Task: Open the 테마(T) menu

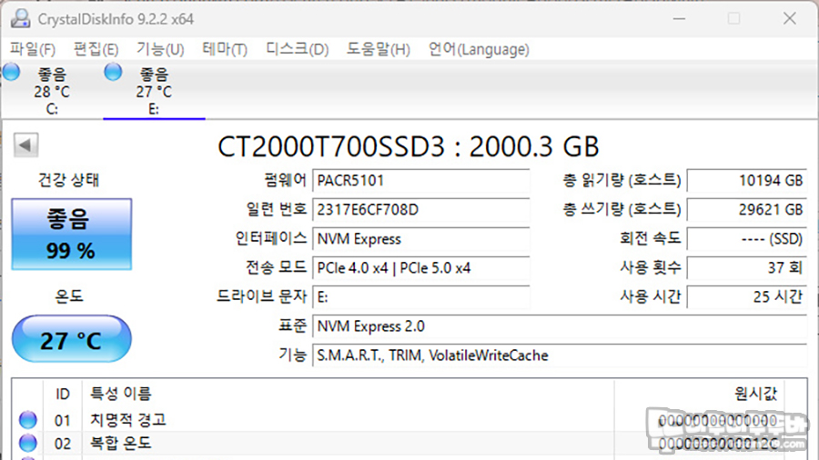Action: (225, 50)
